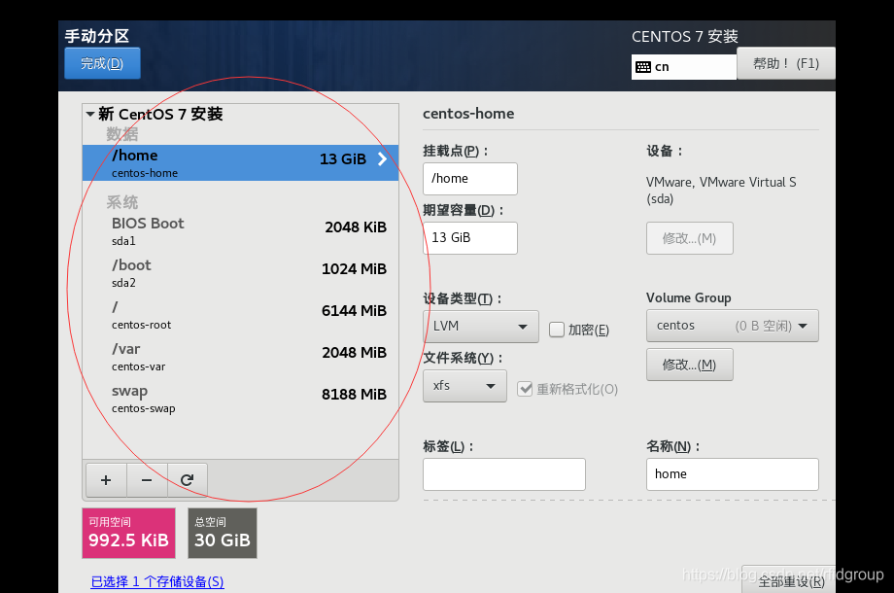Open the 已选择 1 个存储设备(S) link
The height and width of the screenshot is (593, 894).
tap(157, 581)
